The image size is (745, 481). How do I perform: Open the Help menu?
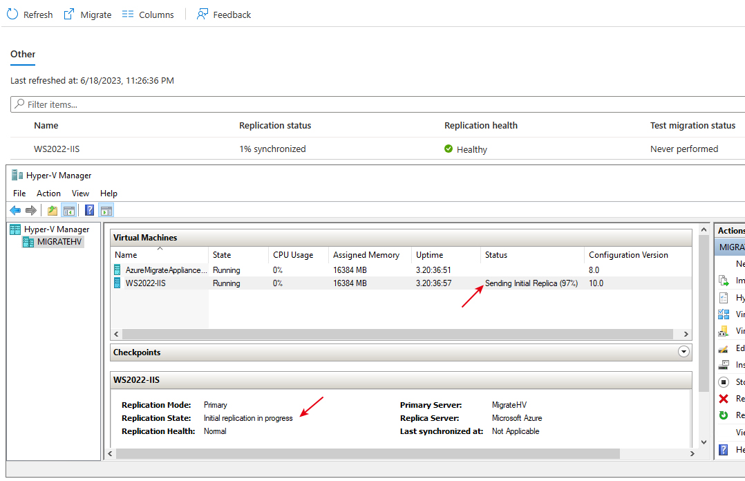point(109,194)
